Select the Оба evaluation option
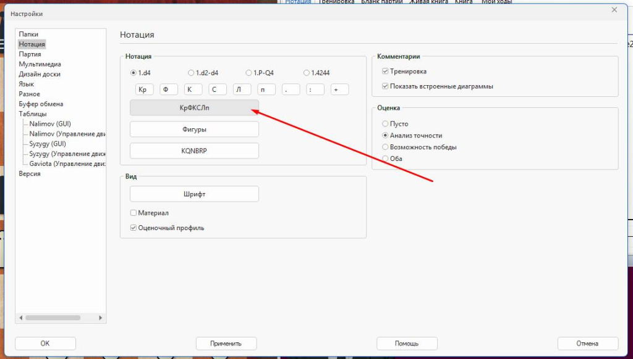Screen dimensions: 633x359 coord(385,158)
